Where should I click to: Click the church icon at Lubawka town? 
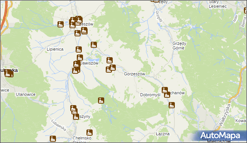8,73
